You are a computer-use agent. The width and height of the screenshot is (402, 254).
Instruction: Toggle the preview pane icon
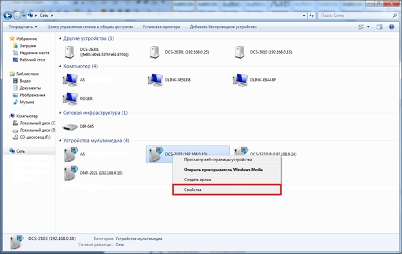[x=379, y=26]
